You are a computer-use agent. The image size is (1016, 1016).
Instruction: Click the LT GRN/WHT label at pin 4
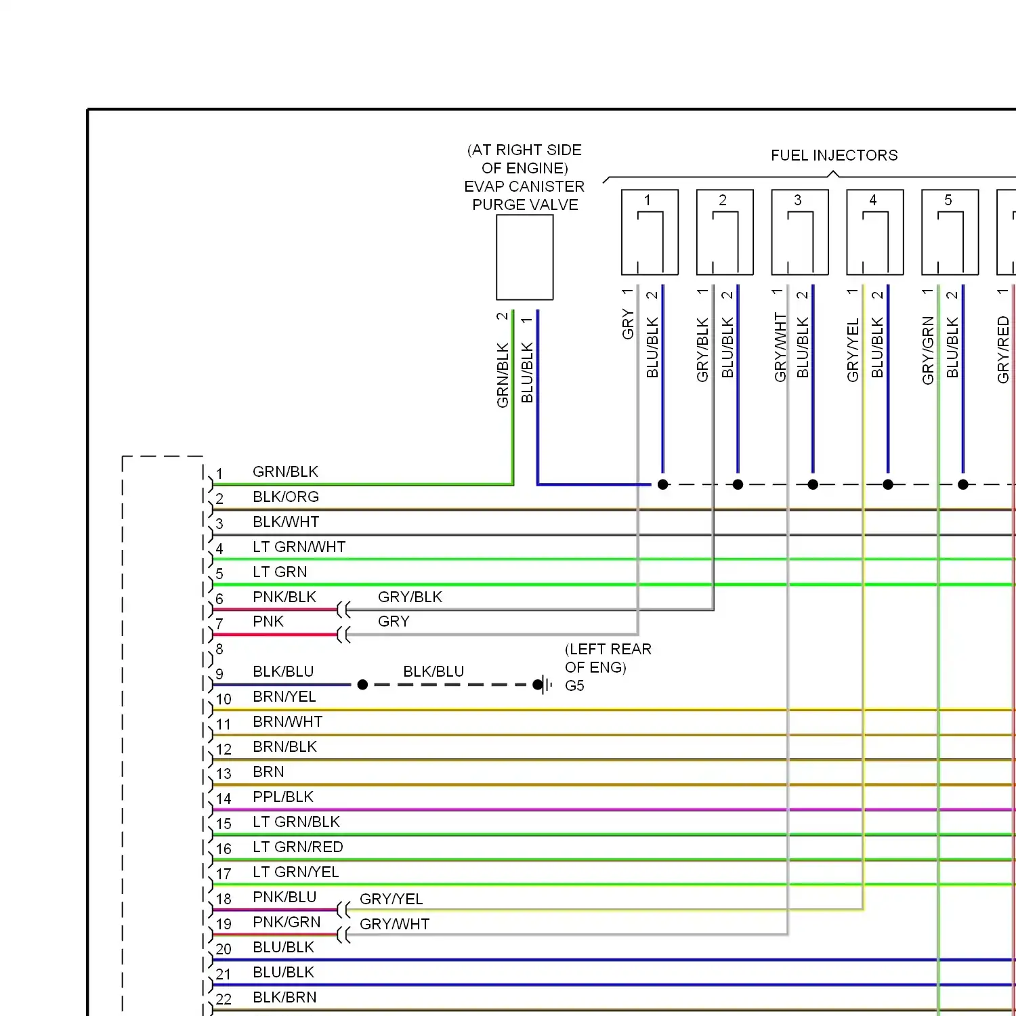[x=299, y=547]
